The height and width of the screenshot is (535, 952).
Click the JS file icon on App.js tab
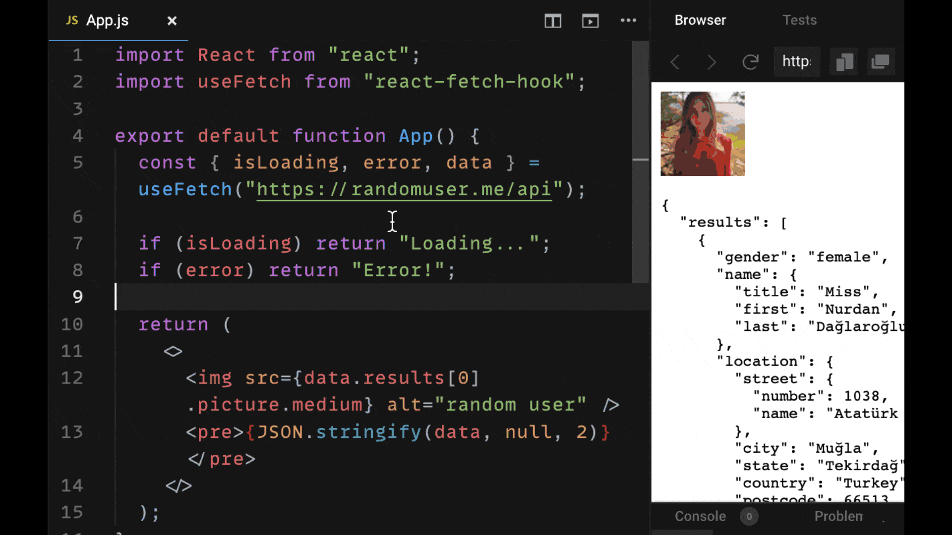click(72, 20)
